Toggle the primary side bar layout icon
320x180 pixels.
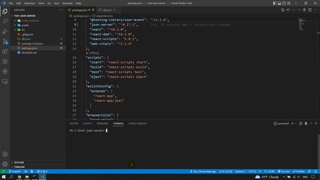pos(274,3)
